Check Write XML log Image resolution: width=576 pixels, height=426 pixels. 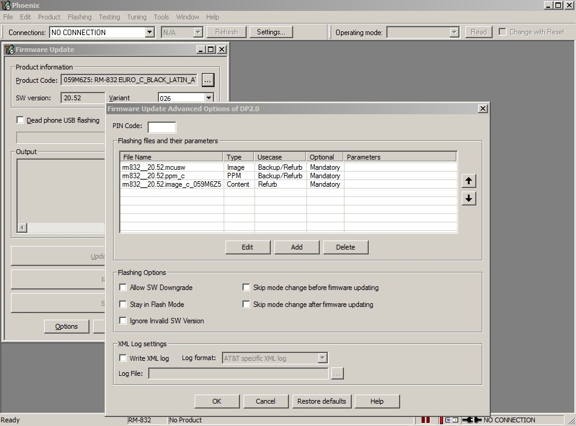click(123, 358)
